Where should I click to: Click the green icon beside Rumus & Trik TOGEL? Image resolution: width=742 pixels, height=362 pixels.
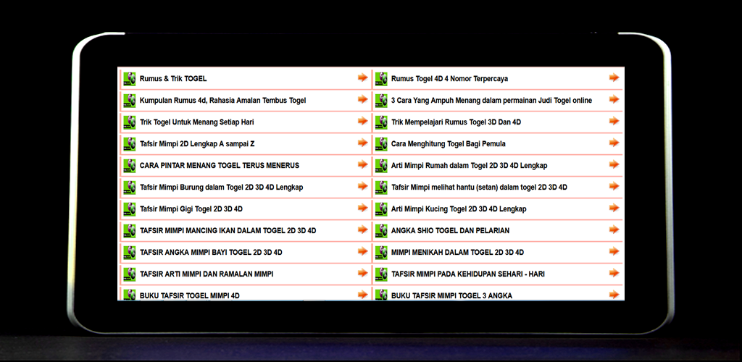(130, 79)
